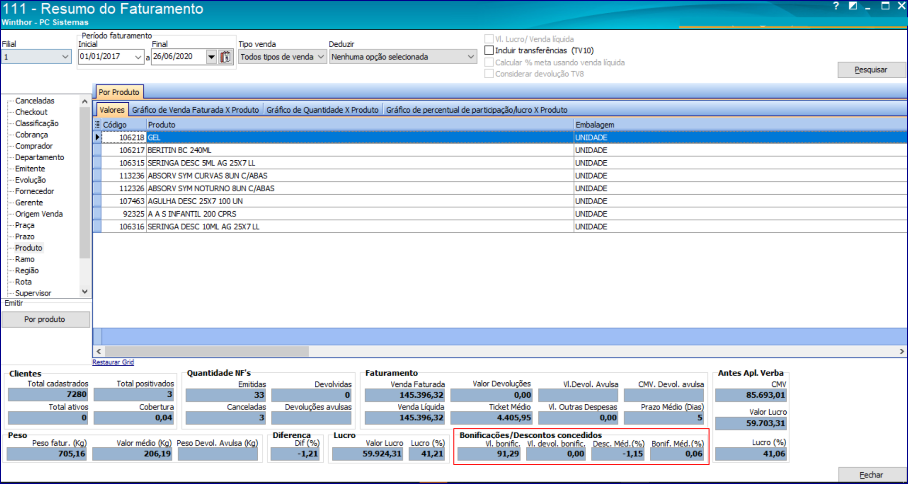
Task: Select row AGULHA DESC 25X7 100 UN
Action: [500, 201]
